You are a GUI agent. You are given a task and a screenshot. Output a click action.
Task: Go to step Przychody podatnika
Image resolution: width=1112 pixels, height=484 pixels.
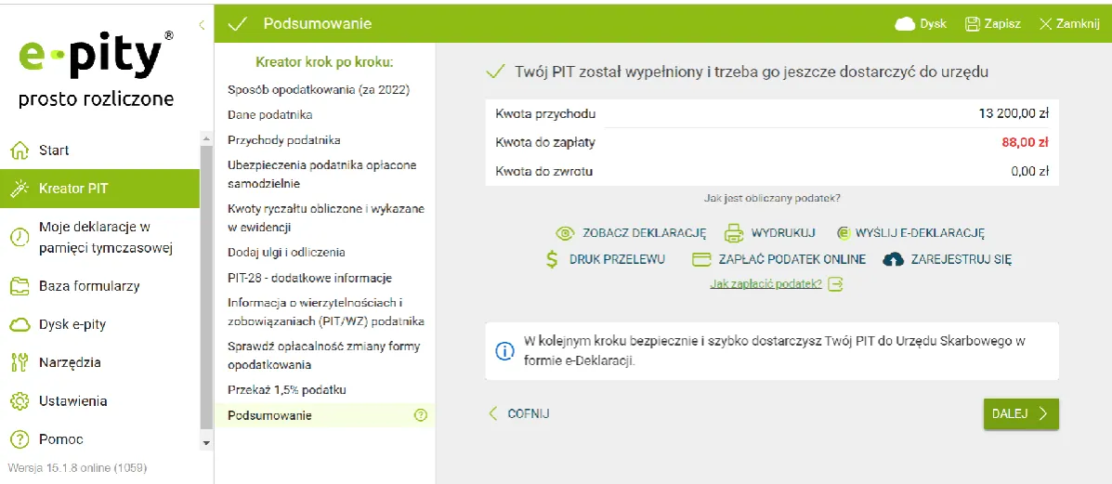(x=283, y=139)
